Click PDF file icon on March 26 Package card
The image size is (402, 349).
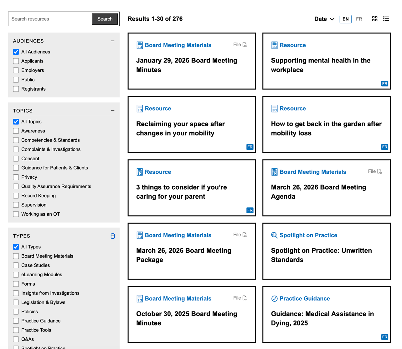pos(245,235)
